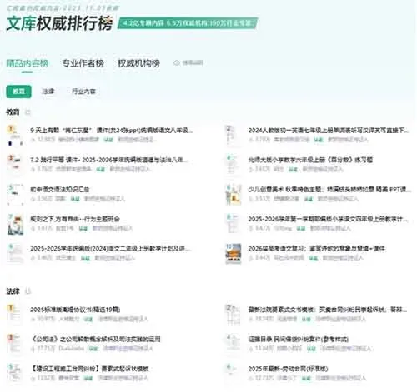Open the title 初中语文语法知识汇总
This screenshot has height=392, width=417.
tap(60, 189)
